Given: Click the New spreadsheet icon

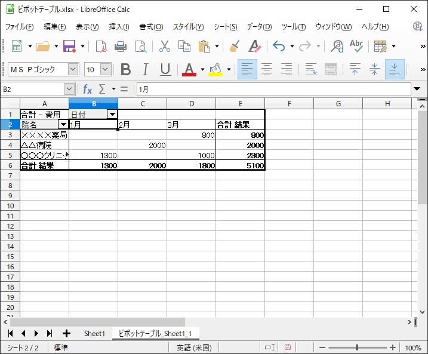Looking at the screenshot, I should click(x=17, y=46).
